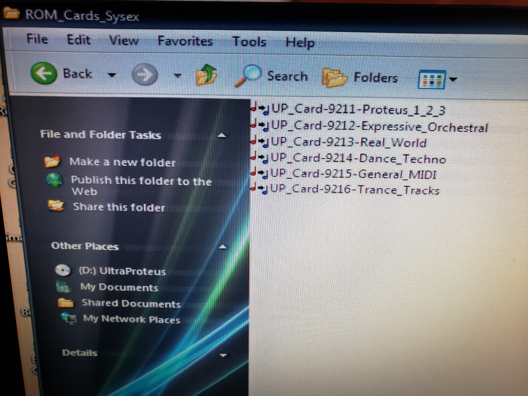Click the green Back arrow icon
The height and width of the screenshot is (396, 528).
tap(43, 73)
